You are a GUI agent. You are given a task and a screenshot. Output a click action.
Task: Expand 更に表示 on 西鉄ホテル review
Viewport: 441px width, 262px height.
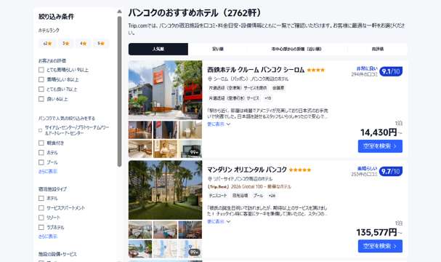tap(219, 124)
